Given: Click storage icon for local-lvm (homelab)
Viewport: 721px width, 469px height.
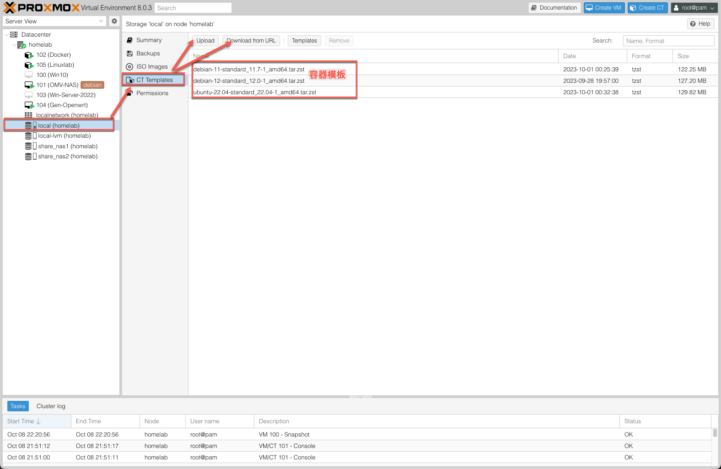Looking at the screenshot, I should tap(31, 136).
